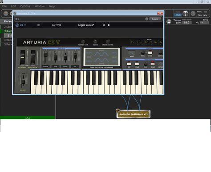
Task: Toggle the arpeggiator ON switch
Action: pos(129,64)
